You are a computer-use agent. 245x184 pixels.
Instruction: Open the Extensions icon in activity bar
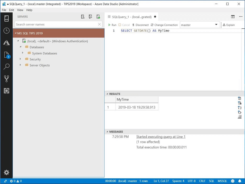click(x=6, y=91)
